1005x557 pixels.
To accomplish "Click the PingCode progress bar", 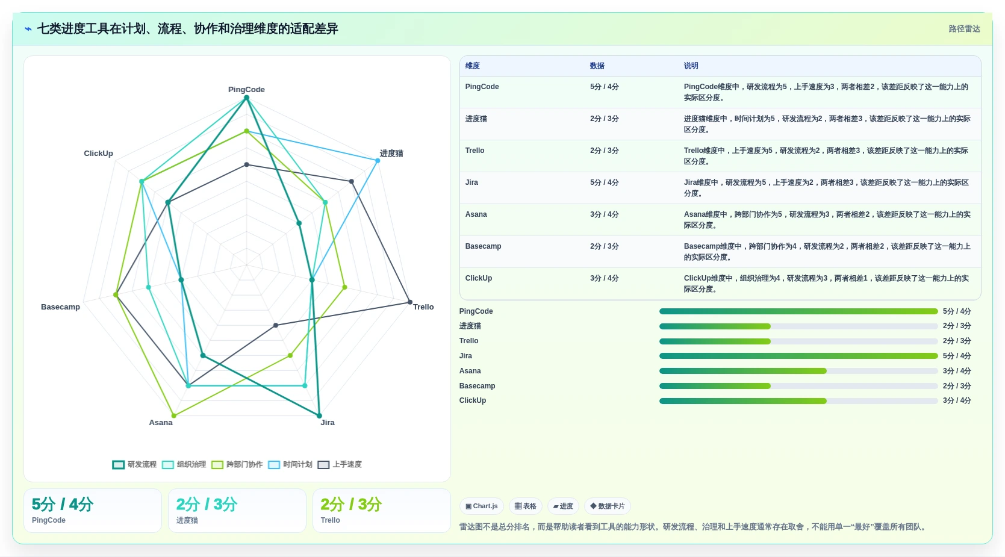I will (798, 311).
